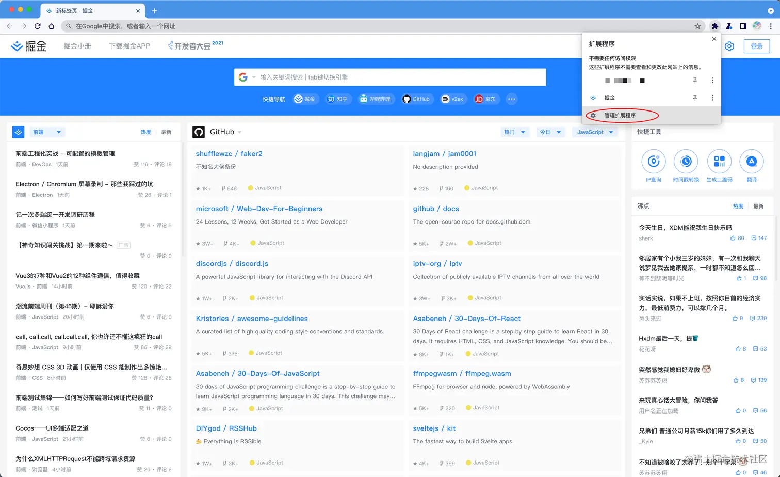Pin the 掘金 extension to toolbar
This screenshot has width=780, height=477.
[x=695, y=98]
